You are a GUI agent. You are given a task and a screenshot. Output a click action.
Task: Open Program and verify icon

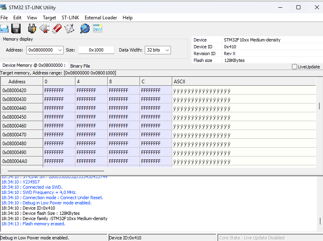click(x=69, y=29)
